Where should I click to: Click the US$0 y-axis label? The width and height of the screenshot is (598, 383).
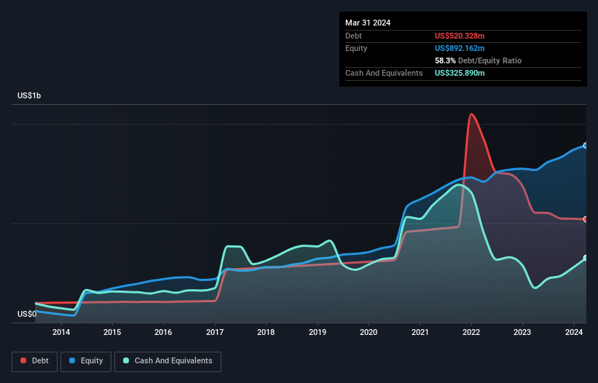point(27,314)
